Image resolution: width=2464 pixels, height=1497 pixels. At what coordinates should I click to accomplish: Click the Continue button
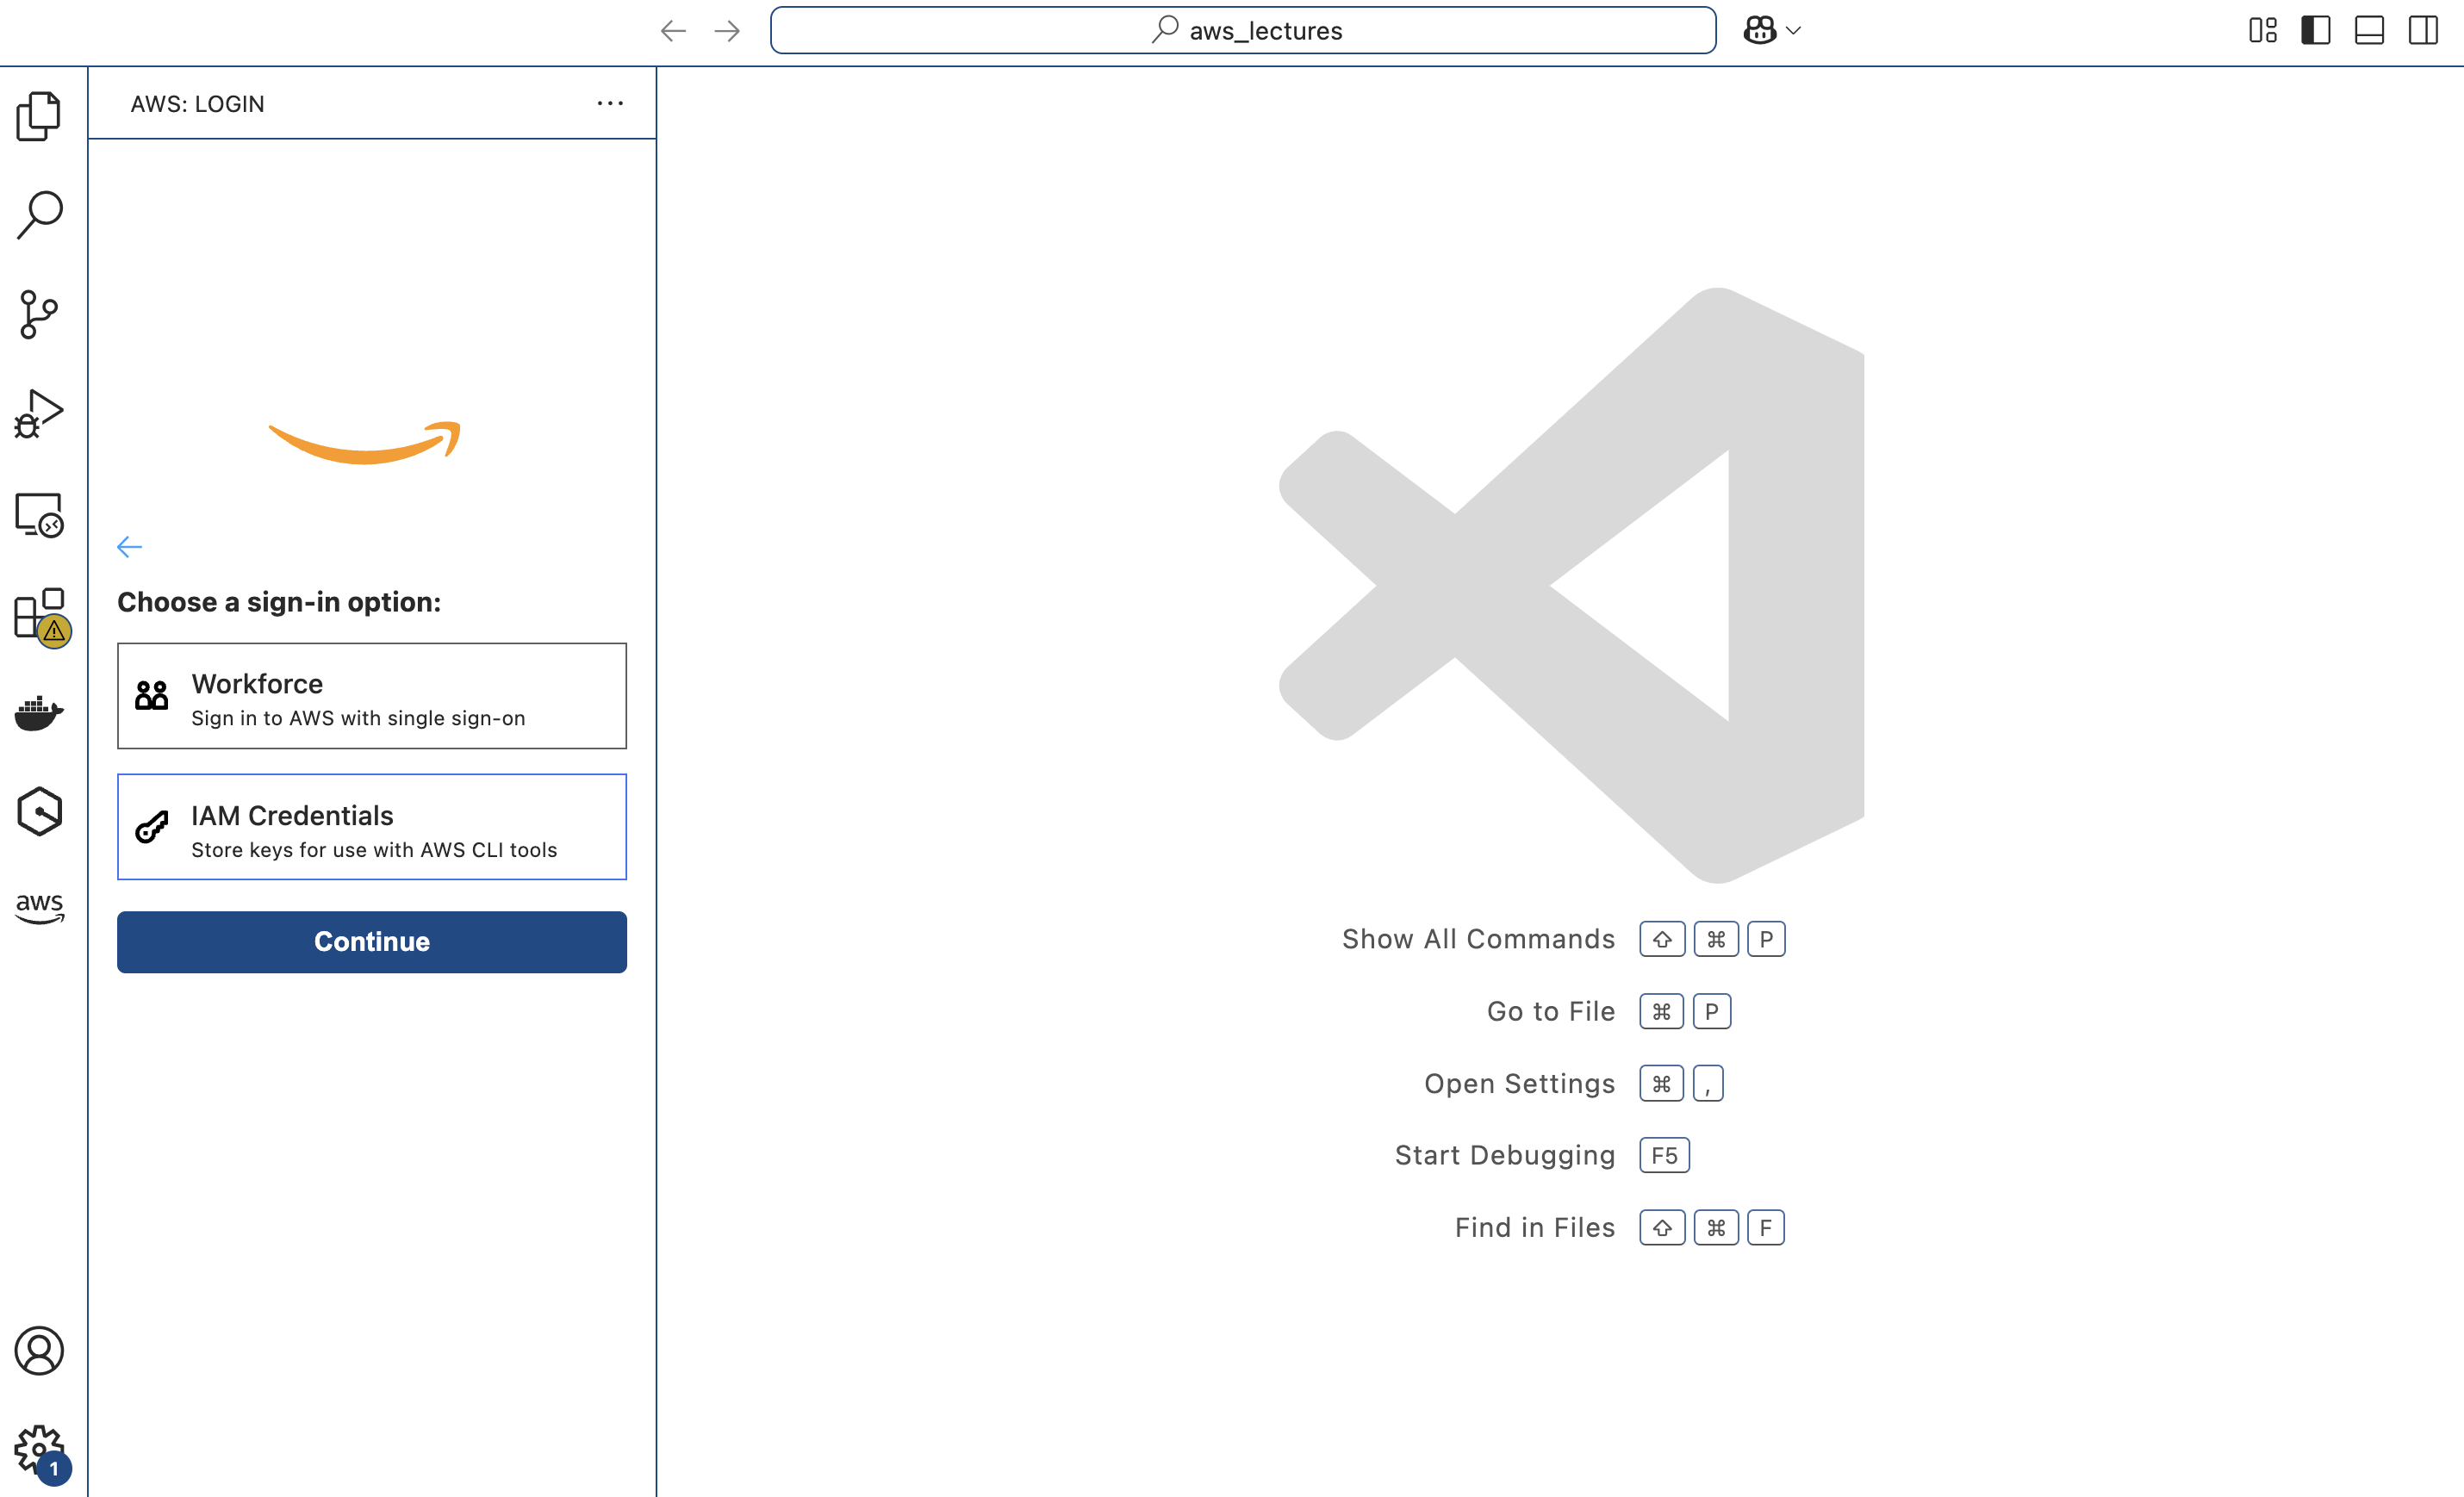tap(372, 942)
